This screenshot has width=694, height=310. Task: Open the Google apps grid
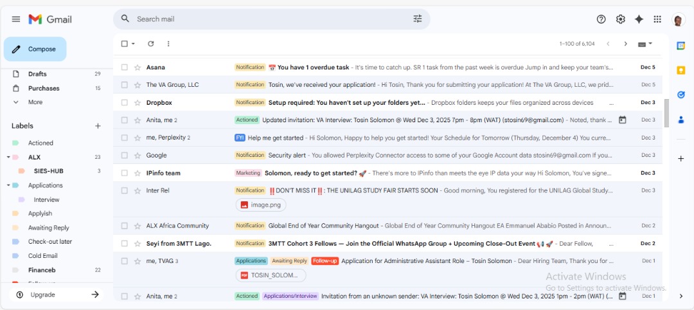pyautogui.click(x=657, y=19)
